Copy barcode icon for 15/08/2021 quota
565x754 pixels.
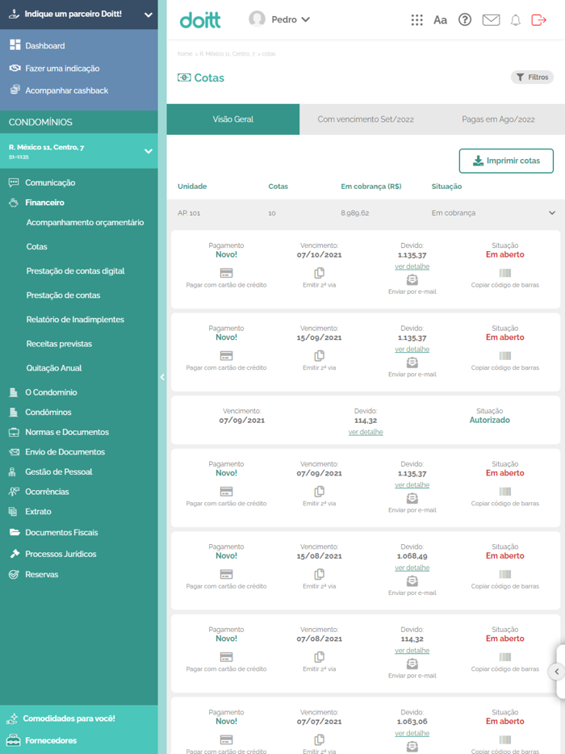pyautogui.click(x=505, y=574)
